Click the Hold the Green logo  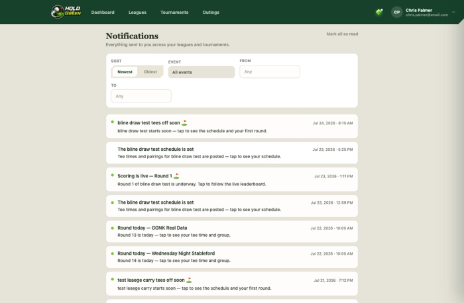click(66, 12)
